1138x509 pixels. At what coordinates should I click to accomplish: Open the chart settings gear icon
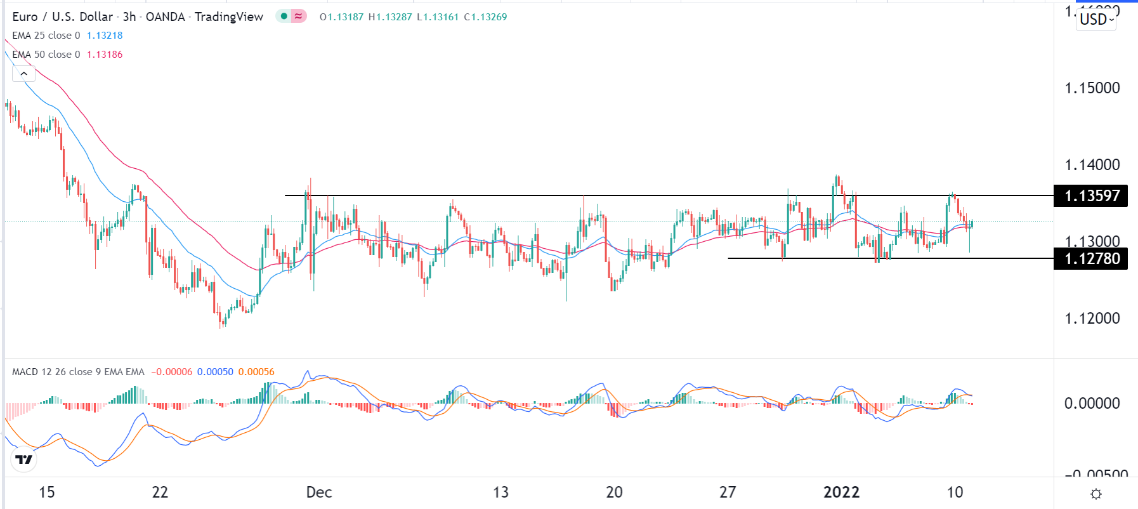coord(1096,494)
